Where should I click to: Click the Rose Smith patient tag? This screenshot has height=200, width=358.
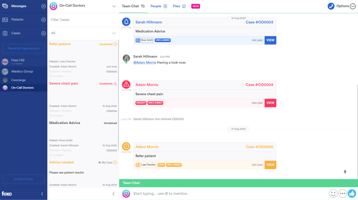point(144,40)
